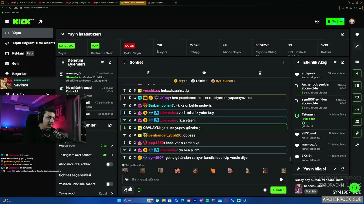Ban sym1907 using the circle-slash icon

click(135, 158)
